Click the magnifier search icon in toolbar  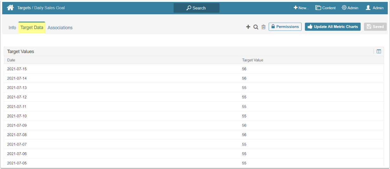[x=256, y=27]
